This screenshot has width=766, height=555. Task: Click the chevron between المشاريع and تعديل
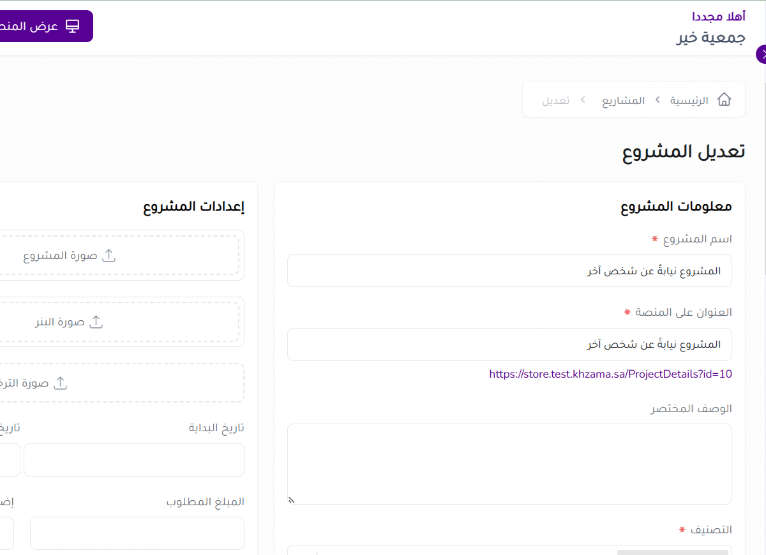tap(583, 100)
